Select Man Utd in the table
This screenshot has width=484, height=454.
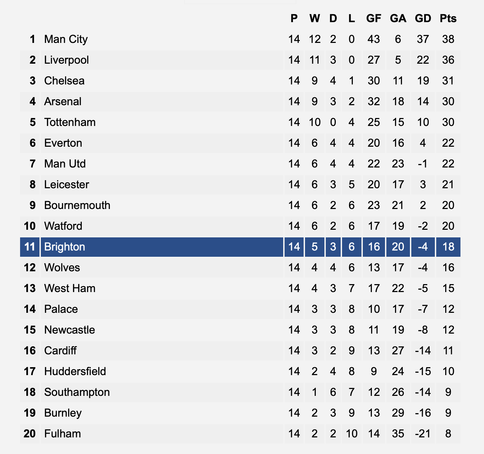65,164
